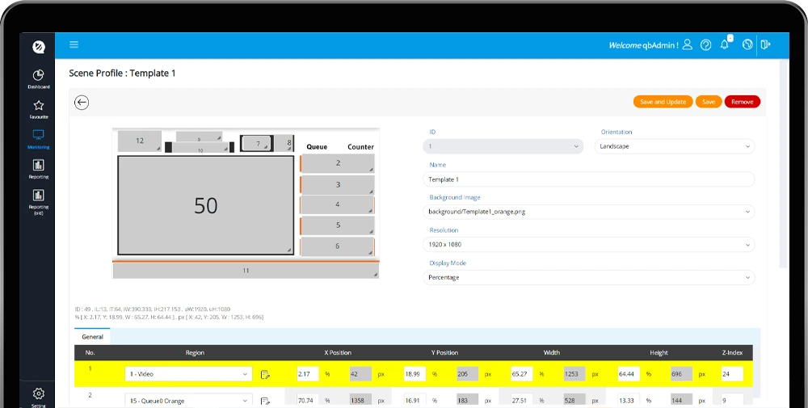Click the app logo in sidebar
The image size is (808, 408).
tap(39, 47)
